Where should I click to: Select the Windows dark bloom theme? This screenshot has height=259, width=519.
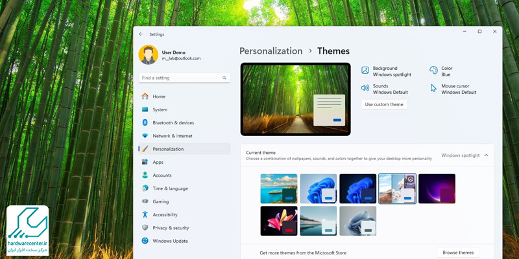tap(358, 188)
